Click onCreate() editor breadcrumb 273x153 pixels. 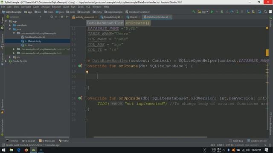[138, 23]
